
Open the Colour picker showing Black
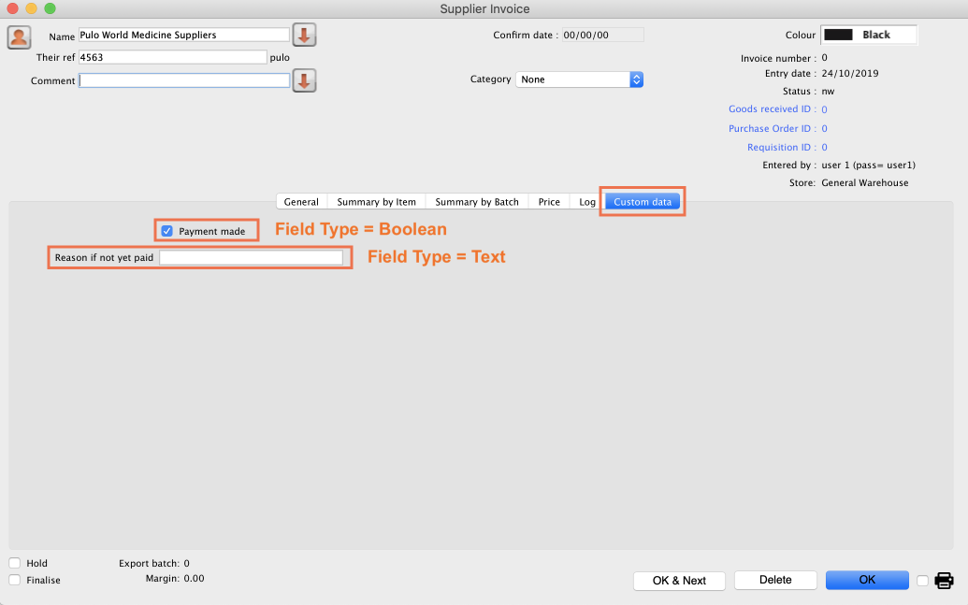pos(869,35)
